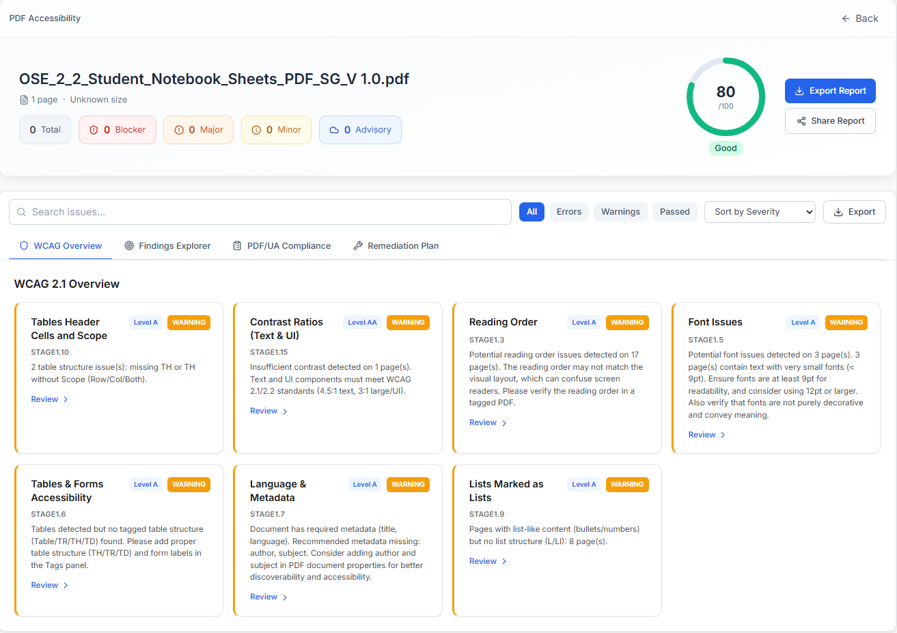Click the Blocker shield icon badge

point(94,130)
